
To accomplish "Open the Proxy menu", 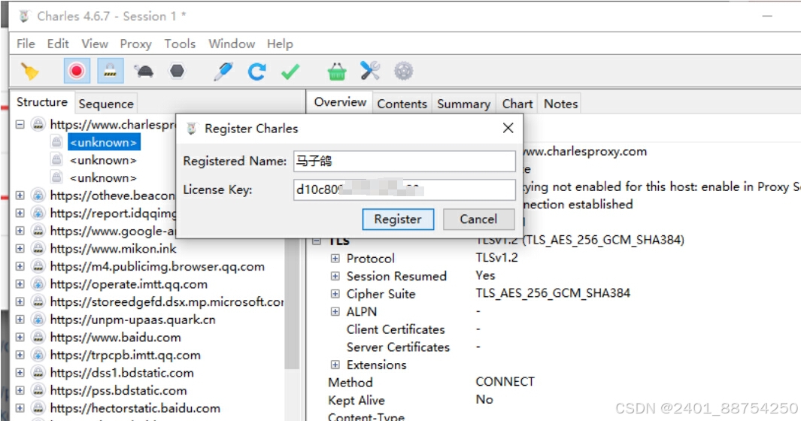I will [x=135, y=44].
